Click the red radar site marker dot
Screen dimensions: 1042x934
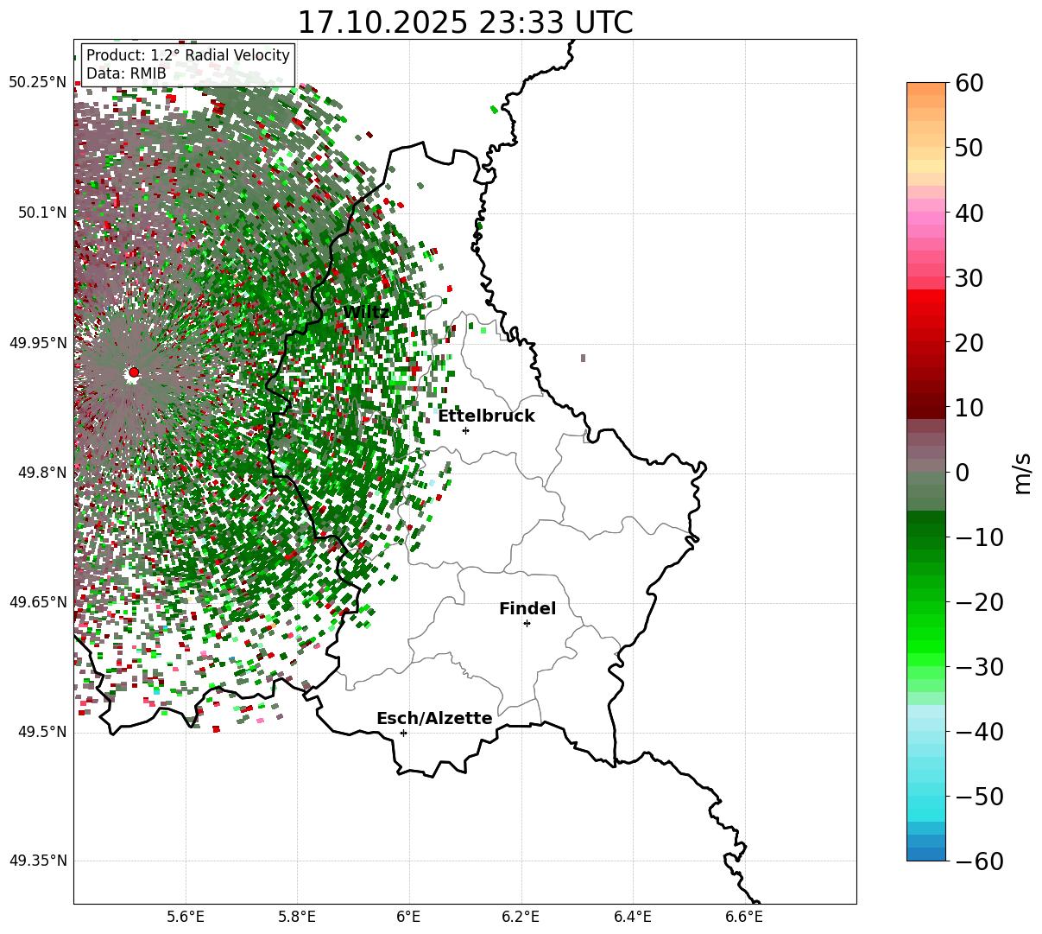point(133,372)
